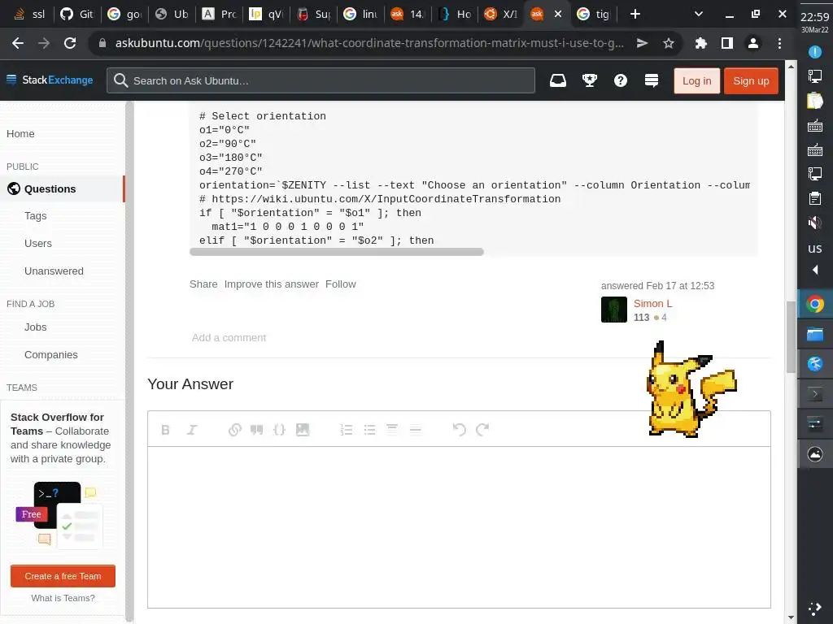Open the browser side panel
The width and height of the screenshot is (833, 624).
(x=726, y=43)
